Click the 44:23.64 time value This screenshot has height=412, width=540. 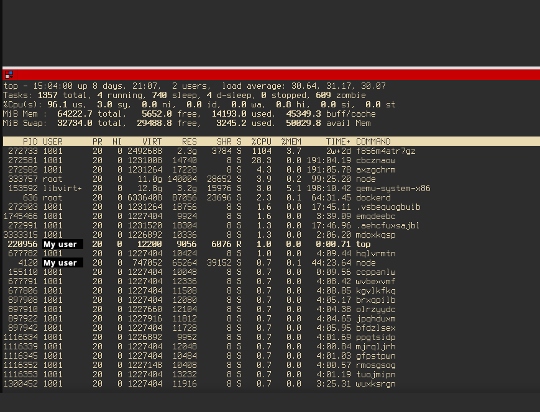click(x=331, y=262)
